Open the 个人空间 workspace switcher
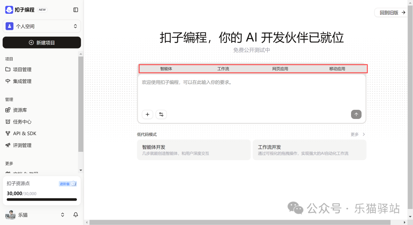 click(x=41, y=26)
